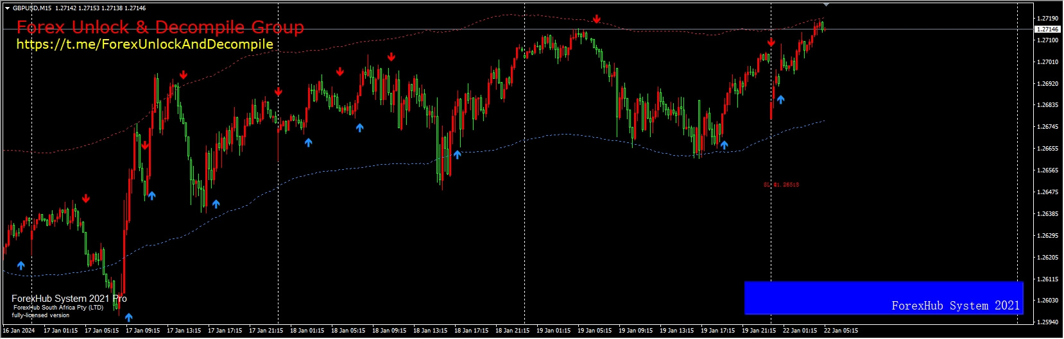Select blue buy arrow under the lowest candle
The image size is (1064, 339).
[129, 317]
